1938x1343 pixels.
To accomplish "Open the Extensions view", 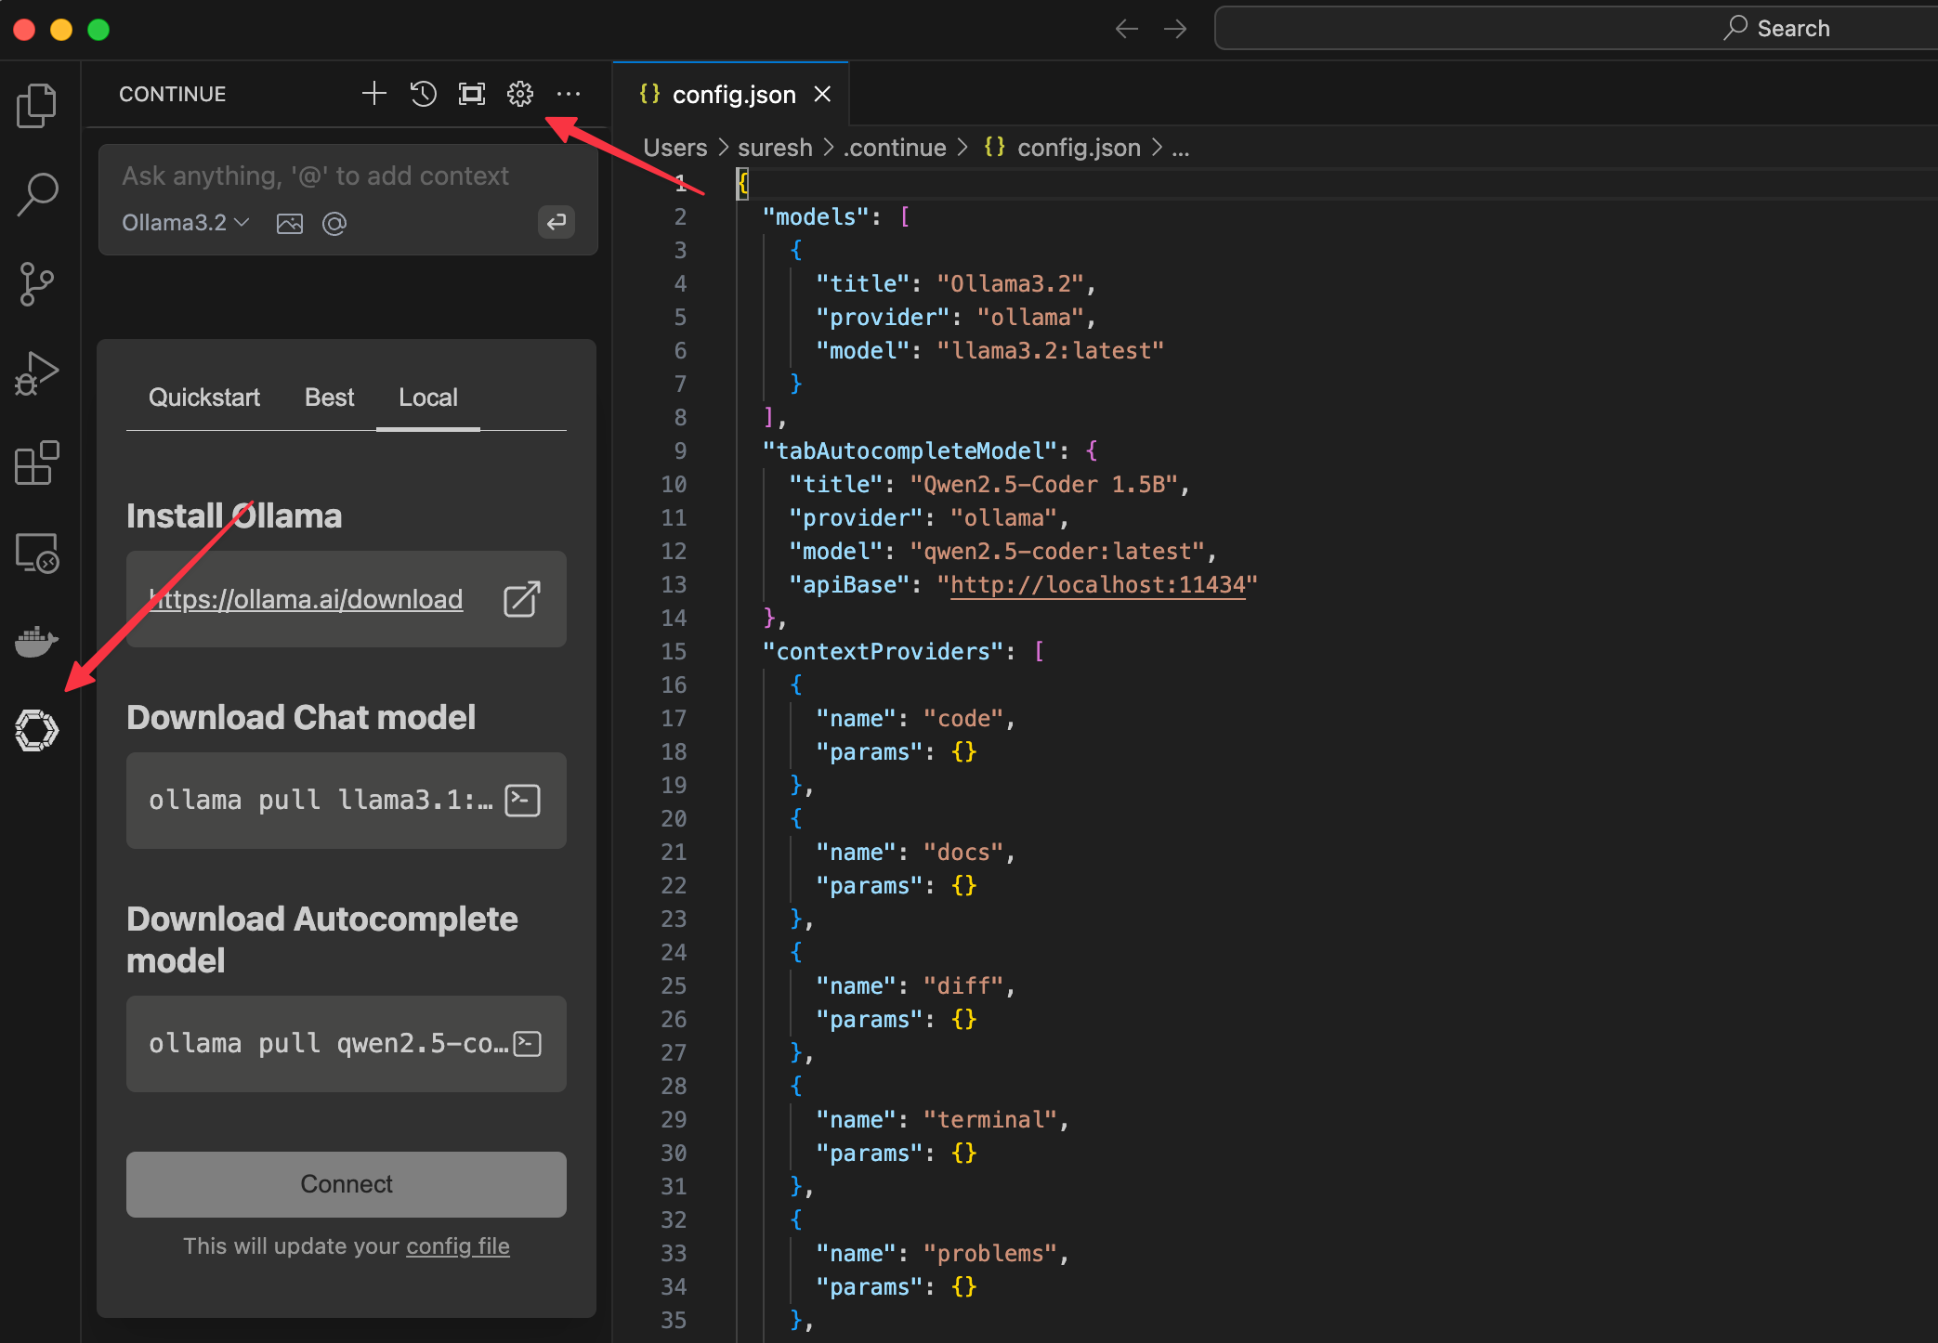I will (37, 463).
